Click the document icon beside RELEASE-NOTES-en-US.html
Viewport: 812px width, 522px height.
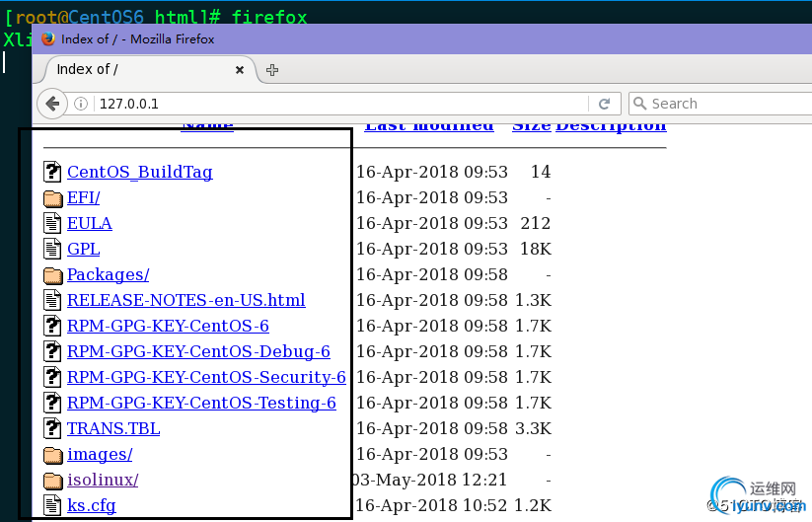pos(52,300)
